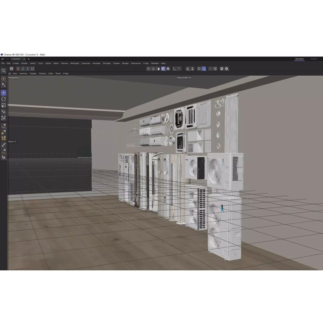Toggle the workplane grid icon
Image resolution: width=323 pixels, height=323 pixels.
pos(199,69)
